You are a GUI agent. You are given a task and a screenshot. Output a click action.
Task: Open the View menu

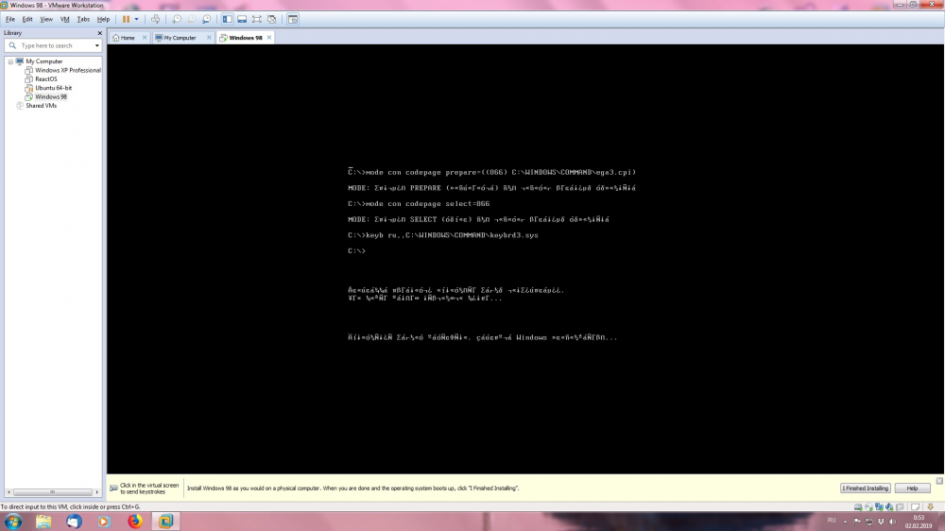click(46, 19)
